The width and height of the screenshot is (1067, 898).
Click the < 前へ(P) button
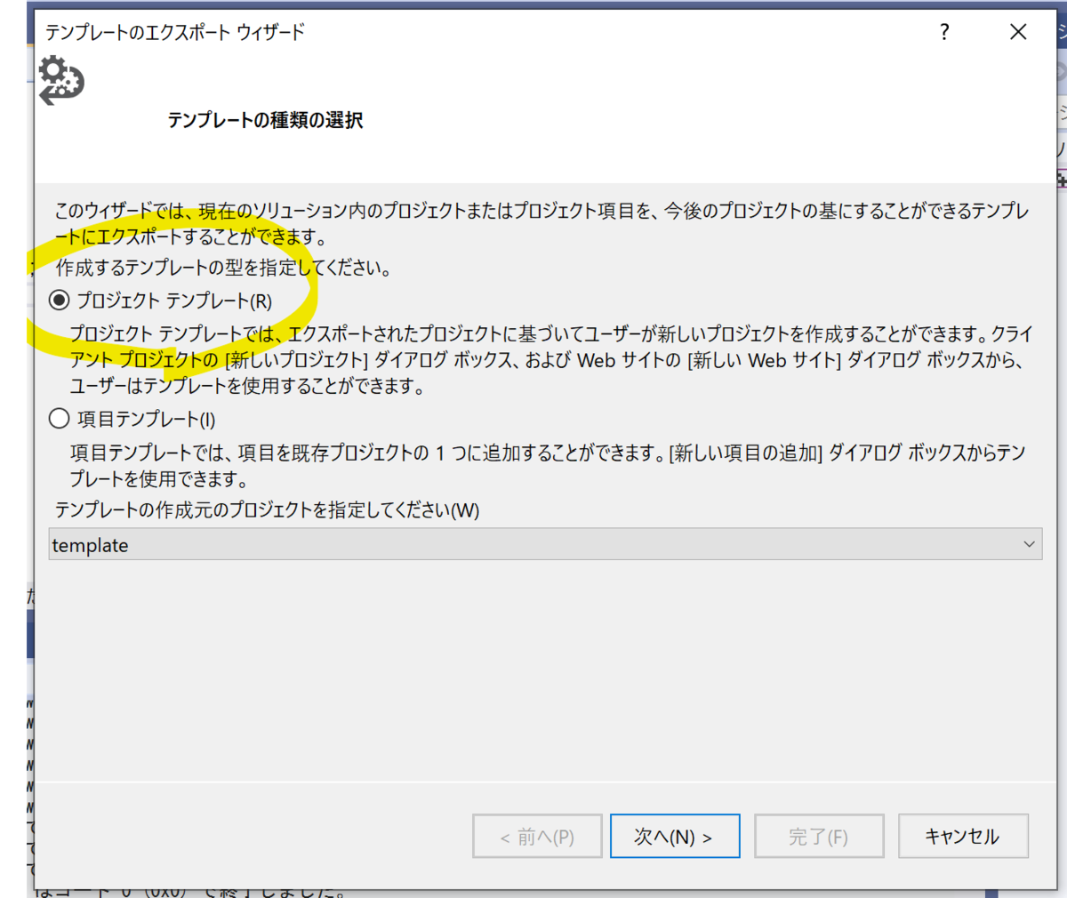537,836
